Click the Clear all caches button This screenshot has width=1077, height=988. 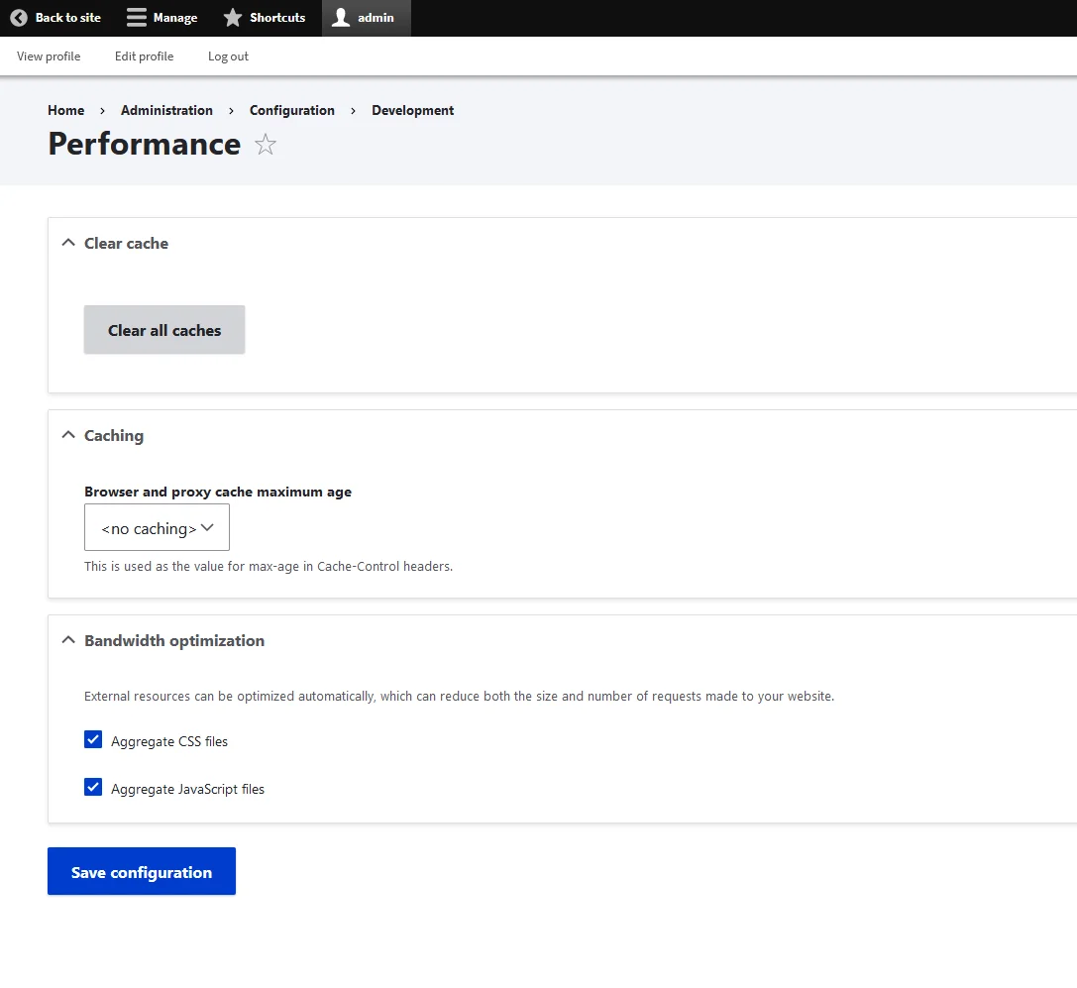(x=163, y=329)
